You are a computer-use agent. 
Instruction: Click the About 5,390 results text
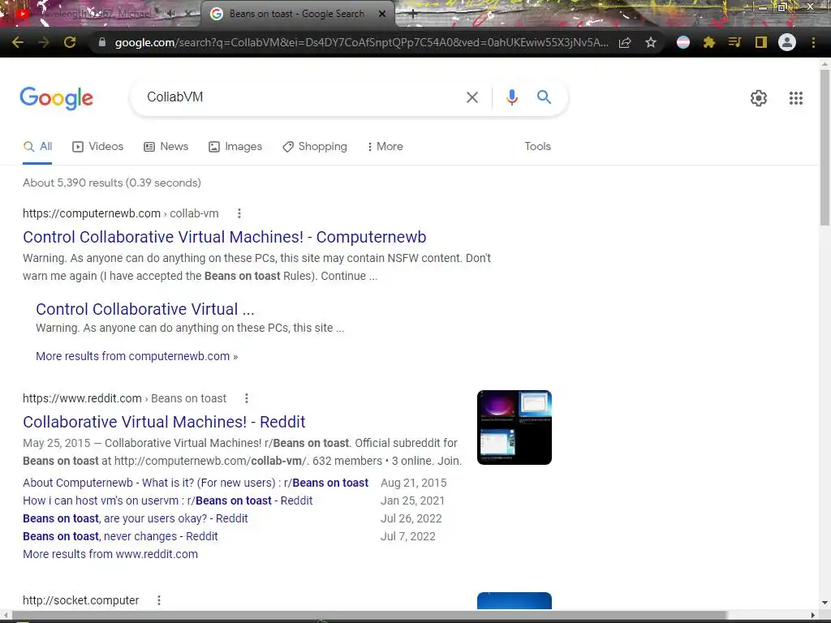(112, 183)
